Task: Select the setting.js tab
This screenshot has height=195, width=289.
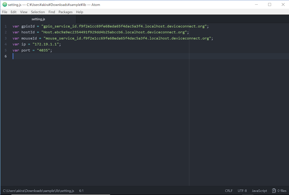Action: pos(38,19)
